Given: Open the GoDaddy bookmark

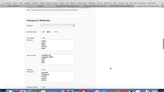Looking at the screenshot, I should tap(35, 3).
